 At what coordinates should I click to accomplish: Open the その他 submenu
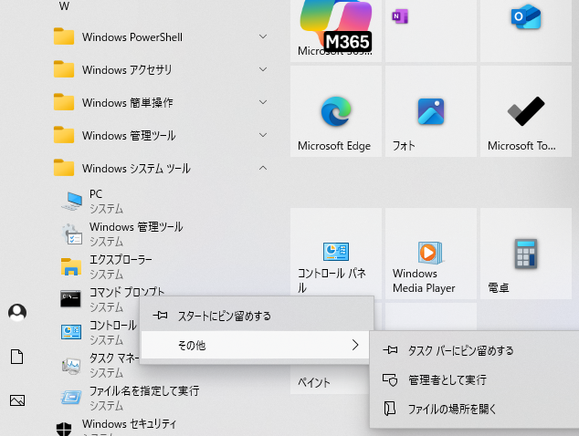(257, 345)
